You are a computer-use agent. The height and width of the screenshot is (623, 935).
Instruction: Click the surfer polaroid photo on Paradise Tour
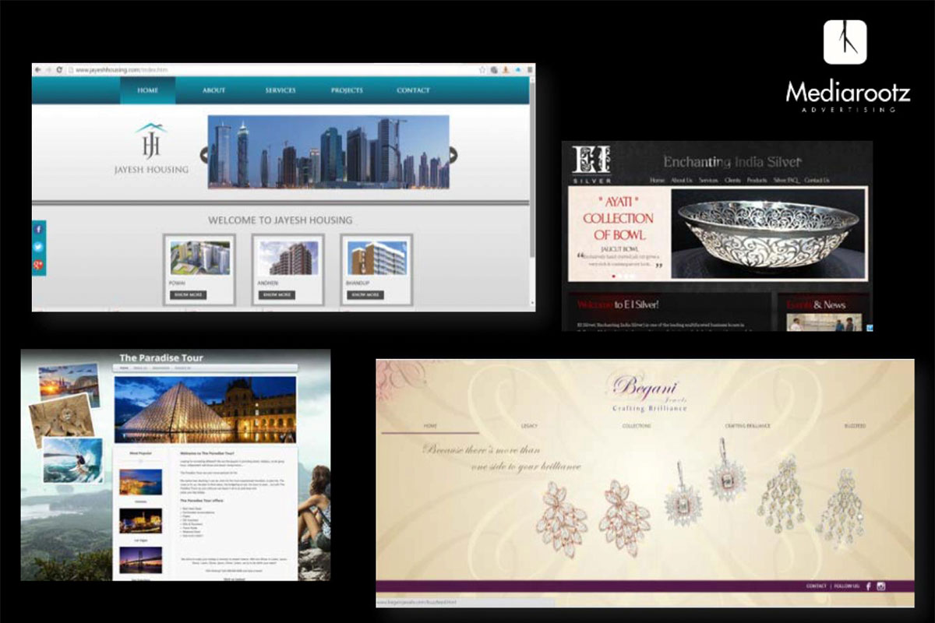pos(72,460)
